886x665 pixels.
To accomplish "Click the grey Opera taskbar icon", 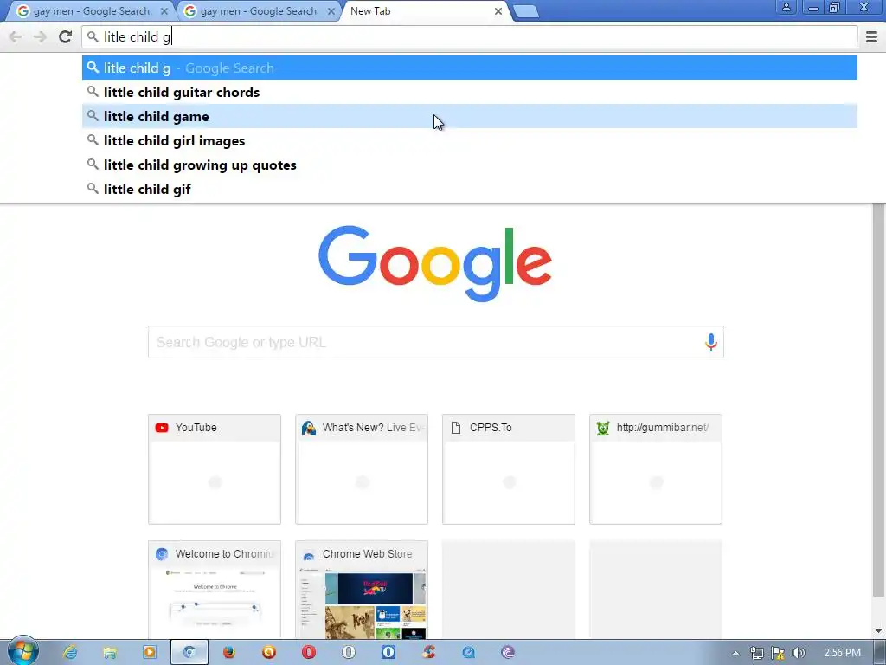I will (x=349, y=653).
